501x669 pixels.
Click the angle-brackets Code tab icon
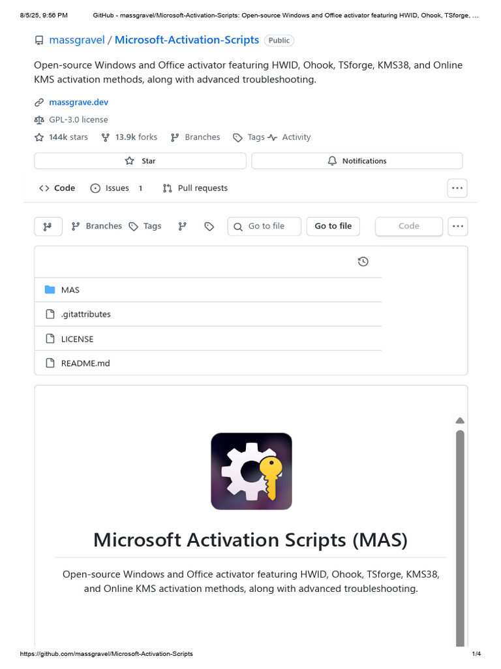pos(44,188)
